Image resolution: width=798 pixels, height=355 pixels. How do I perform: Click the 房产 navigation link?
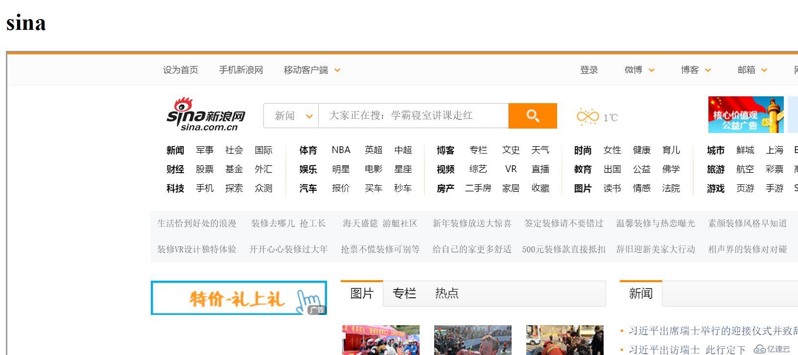[446, 188]
